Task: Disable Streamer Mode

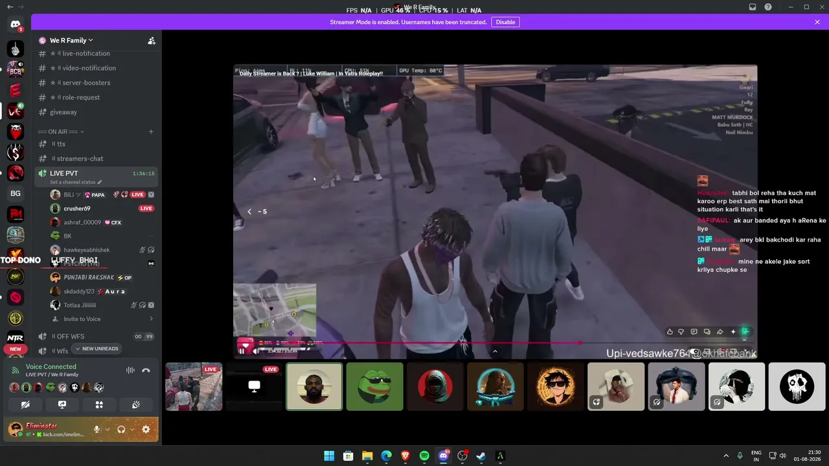Action: coord(505,22)
